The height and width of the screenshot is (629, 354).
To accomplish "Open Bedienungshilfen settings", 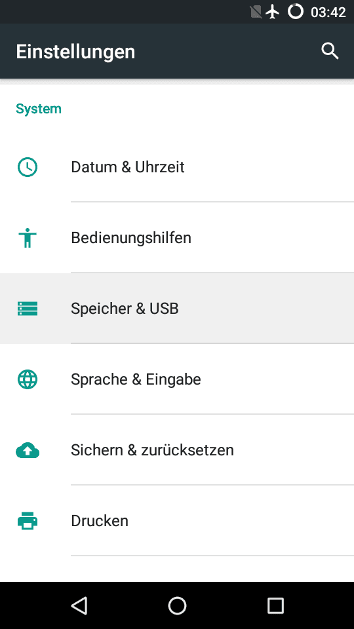I will click(x=177, y=237).
